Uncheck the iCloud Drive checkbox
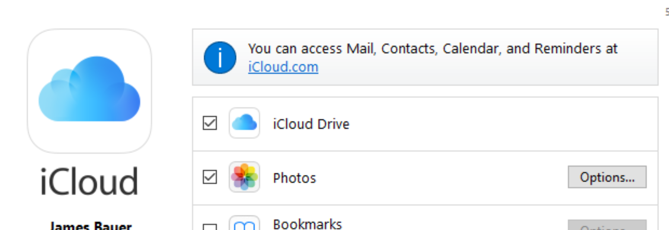The image size is (669, 230). (210, 123)
